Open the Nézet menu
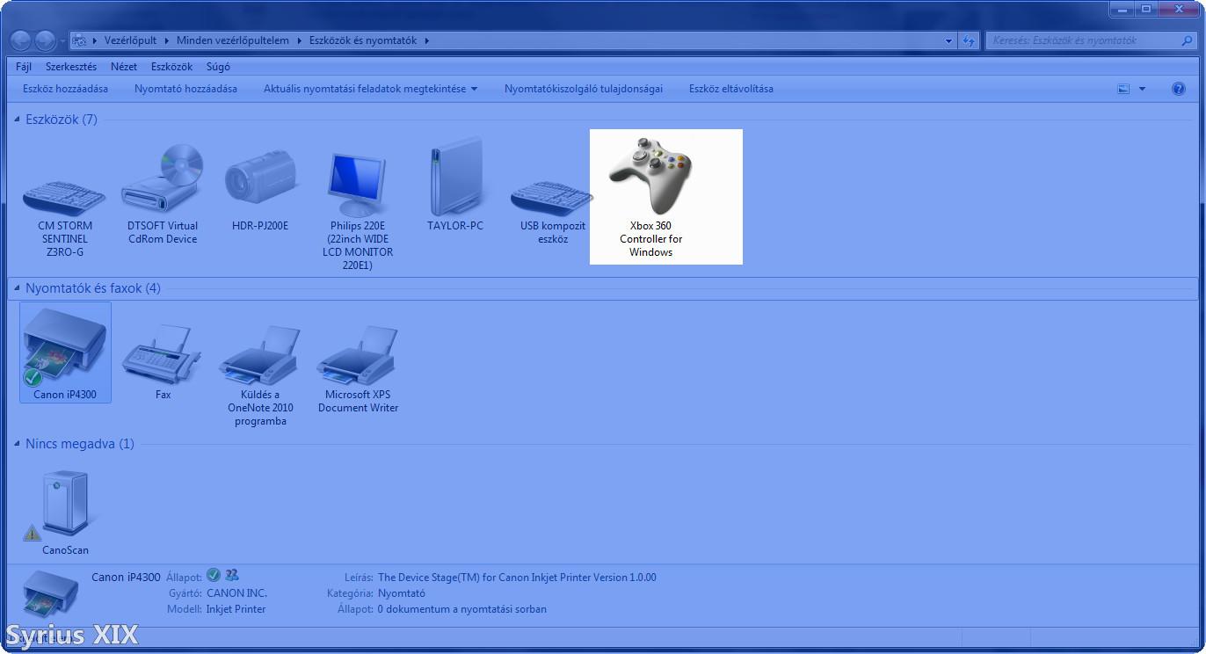The width and height of the screenshot is (1206, 654). (x=124, y=67)
